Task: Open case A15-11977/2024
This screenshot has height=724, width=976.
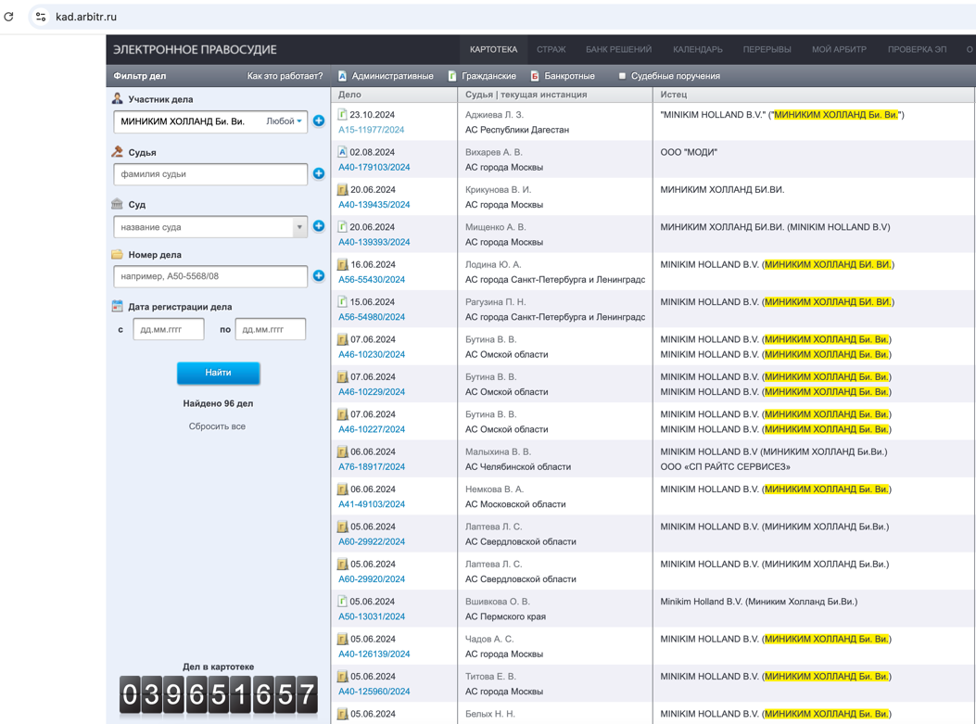Action: click(372, 130)
